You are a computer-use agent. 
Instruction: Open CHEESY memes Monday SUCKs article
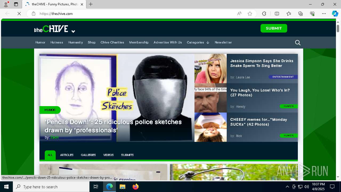[x=259, y=122]
